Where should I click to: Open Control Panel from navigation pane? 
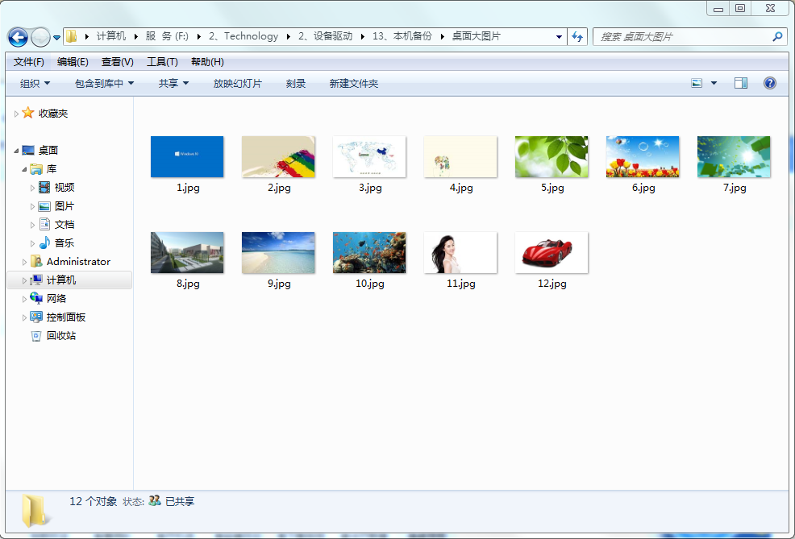click(x=66, y=317)
